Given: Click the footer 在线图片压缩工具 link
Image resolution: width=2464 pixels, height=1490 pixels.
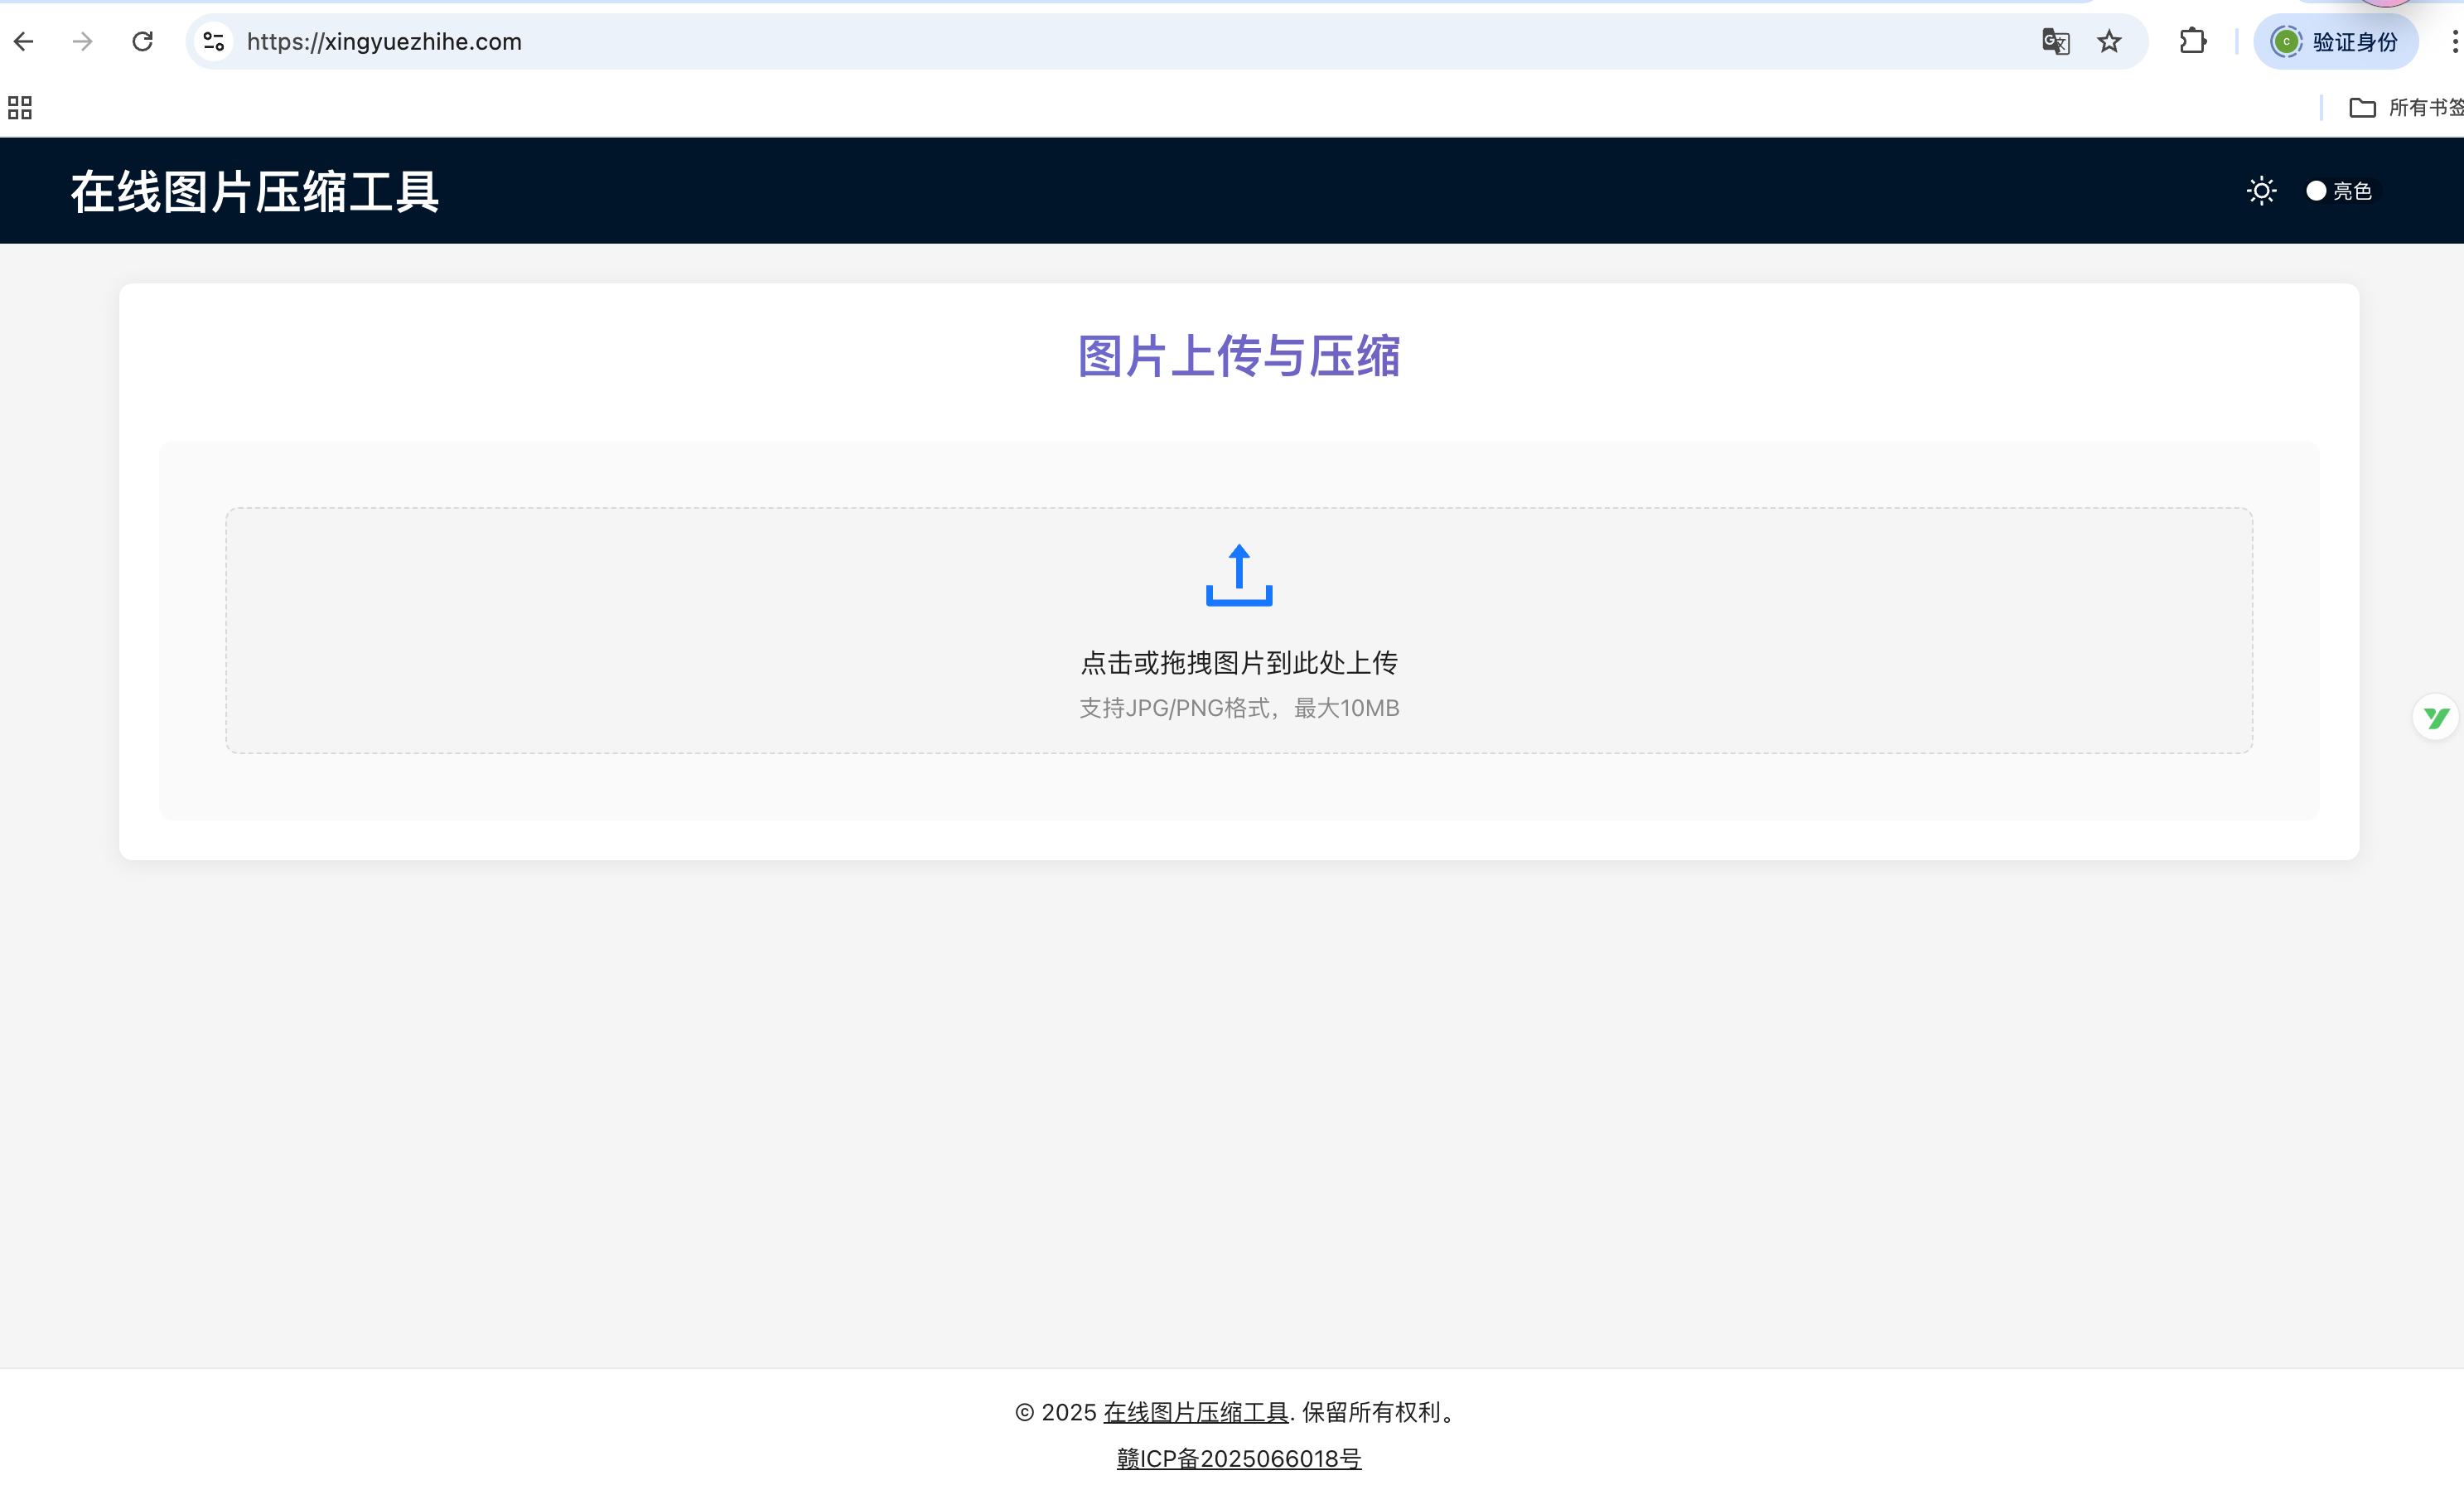Looking at the screenshot, I should click(1195, 1412).
